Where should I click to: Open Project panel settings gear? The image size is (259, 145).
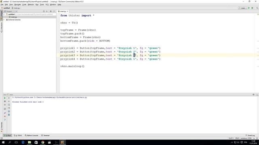pyautogui.click(x=51, y=11)
